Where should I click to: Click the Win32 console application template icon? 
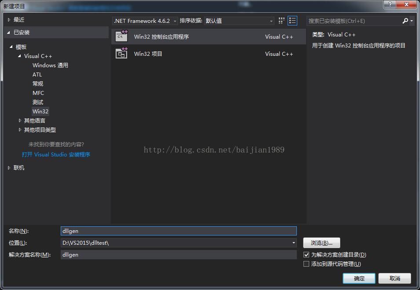click(121, 36)
